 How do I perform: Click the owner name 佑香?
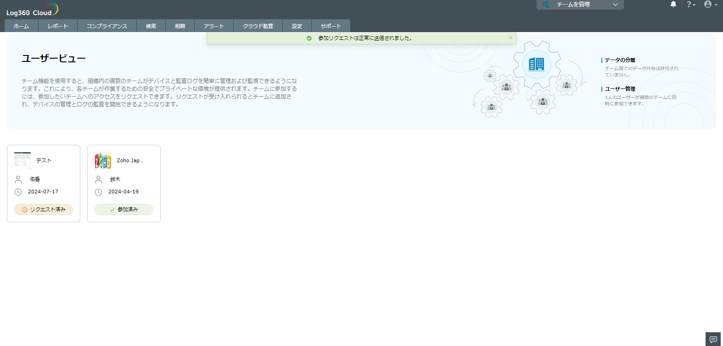(35, 179)
